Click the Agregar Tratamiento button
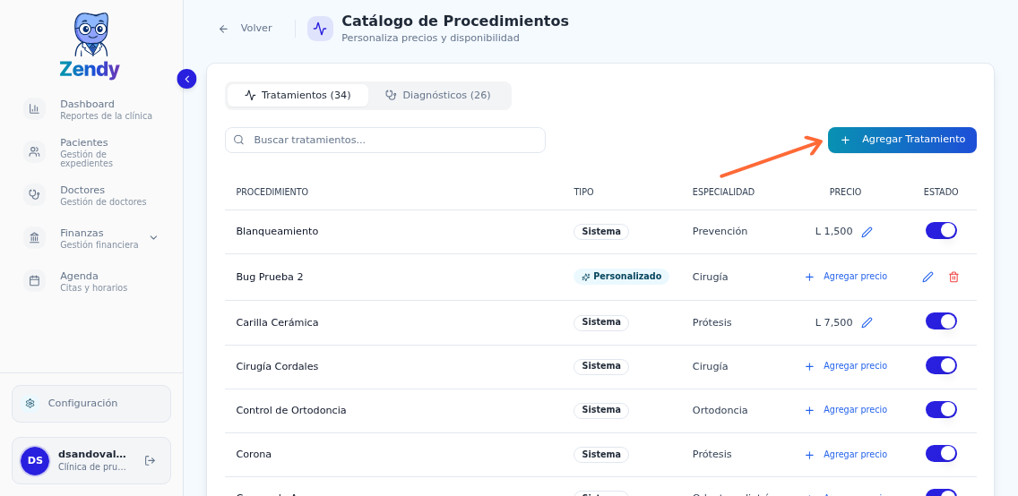 coord(902,140)
